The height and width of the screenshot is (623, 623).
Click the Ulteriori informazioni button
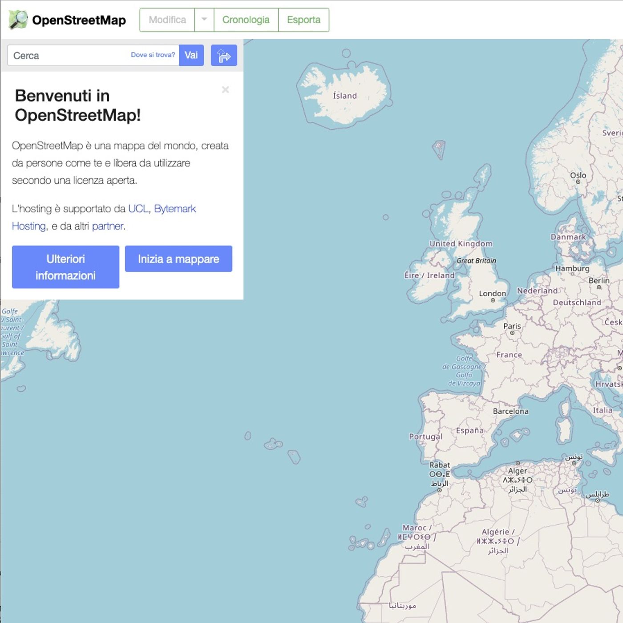65,267
